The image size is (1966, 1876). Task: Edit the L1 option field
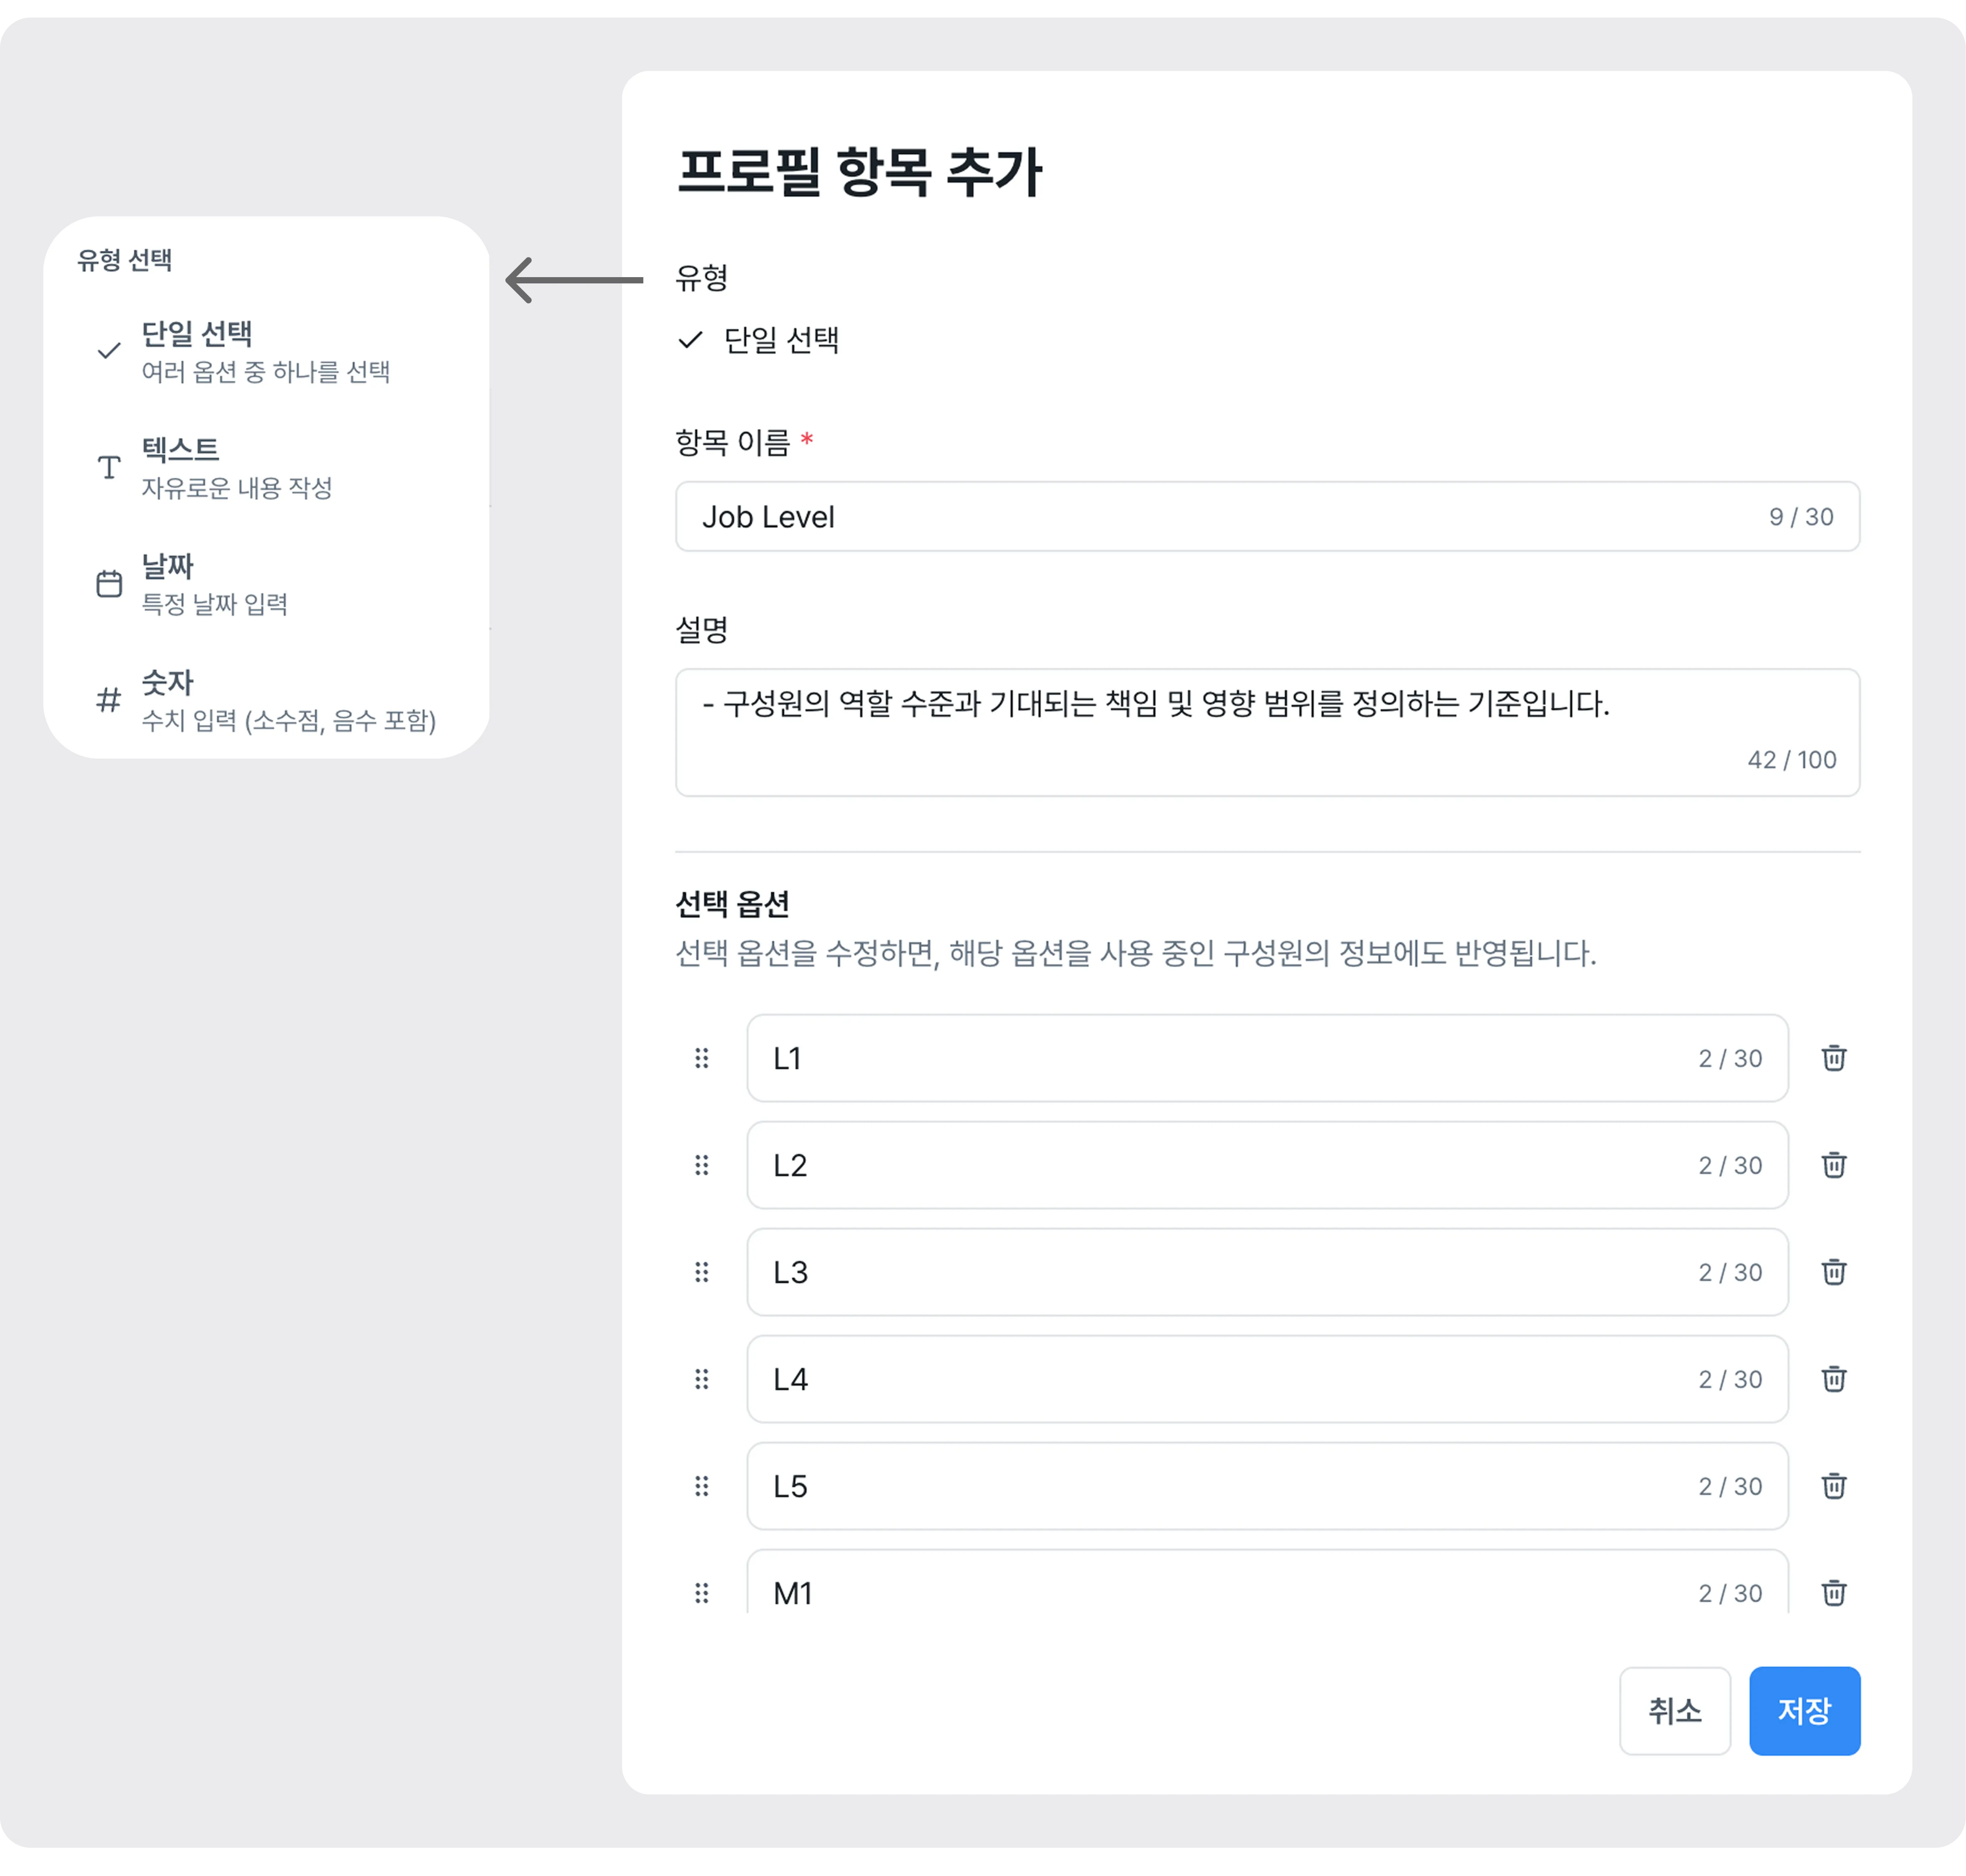coord(1267,1058)
